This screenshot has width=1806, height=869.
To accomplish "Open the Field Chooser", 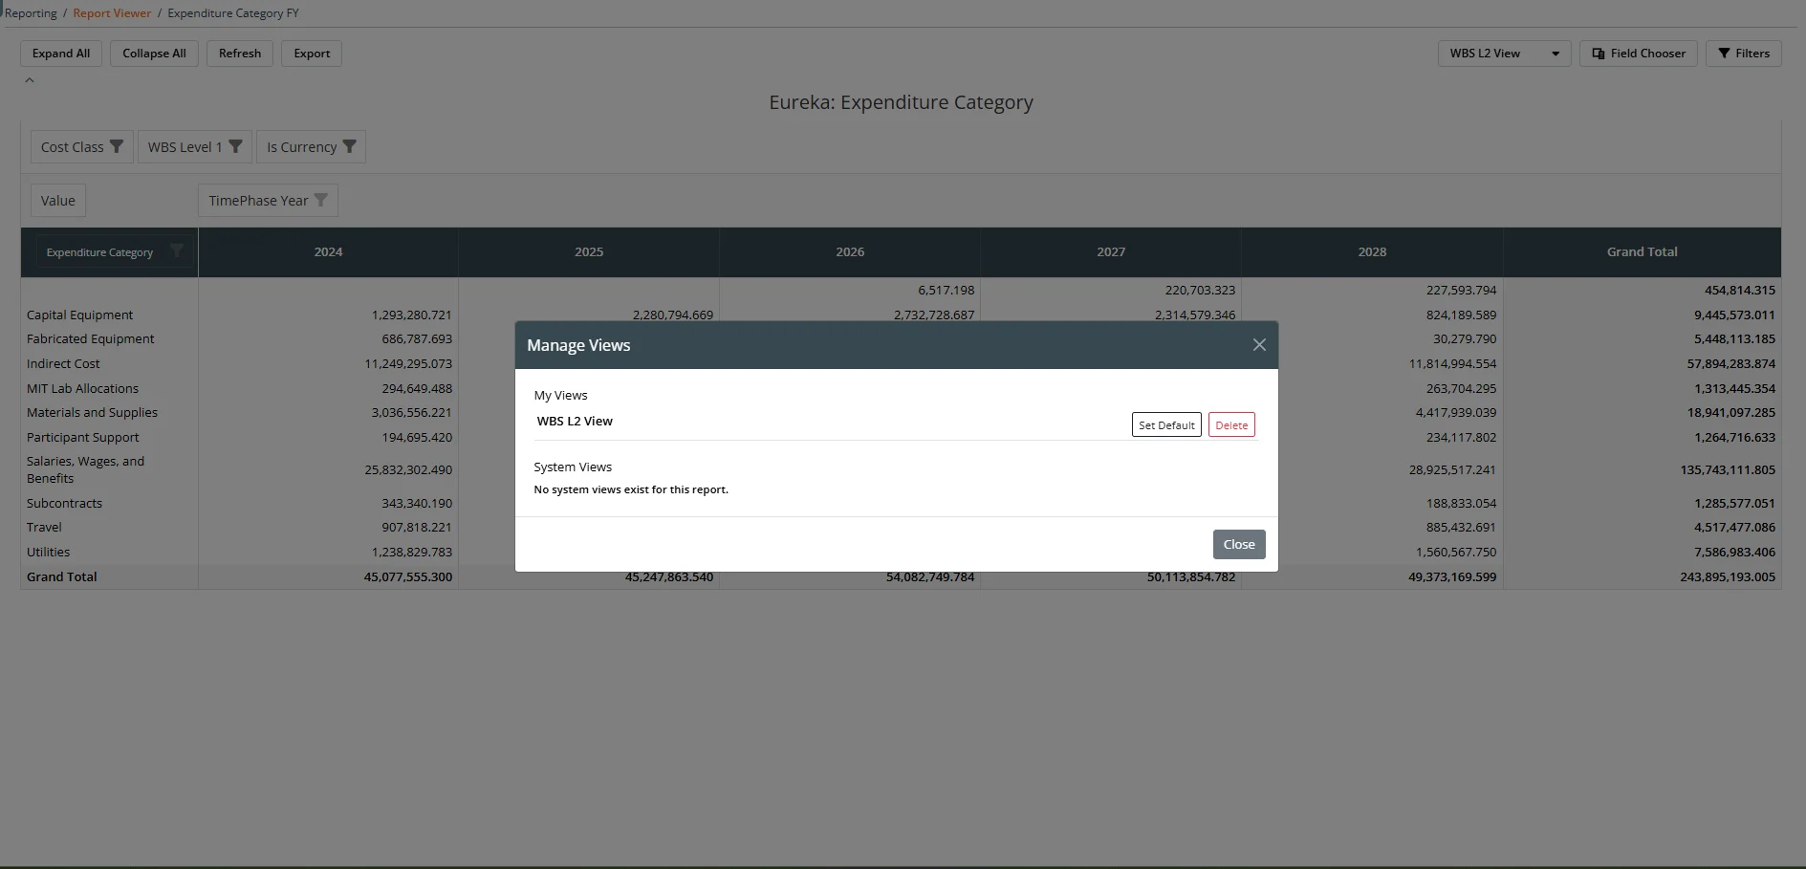I will (1639, 54).
